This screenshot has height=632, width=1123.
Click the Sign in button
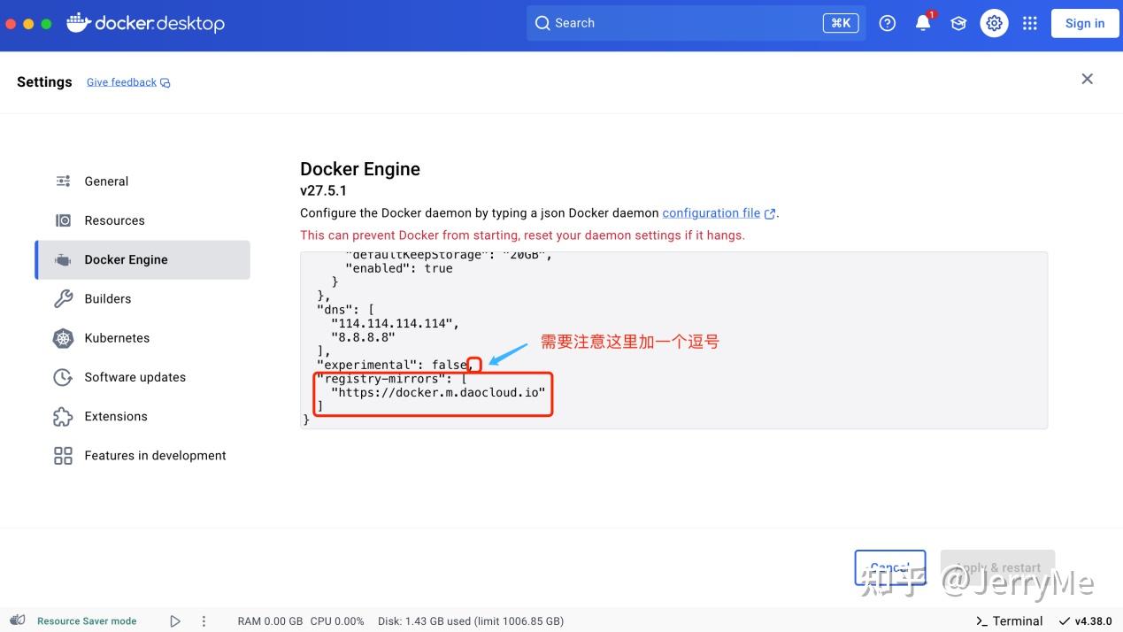pyautogui.click(x=1084, y=23)
